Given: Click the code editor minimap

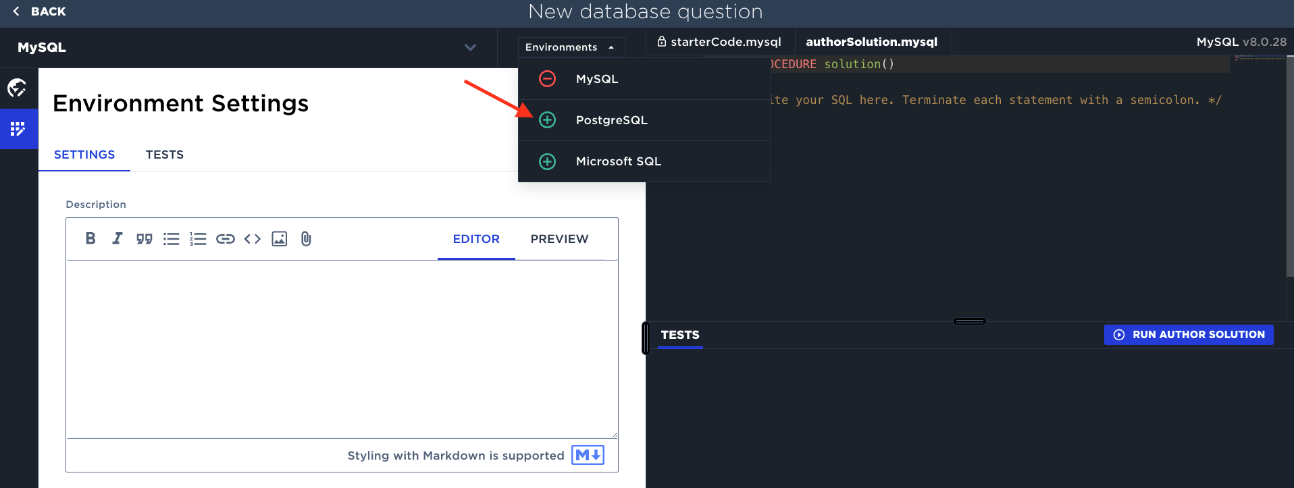Looking at the screenshot, I should click(1260, 59).
